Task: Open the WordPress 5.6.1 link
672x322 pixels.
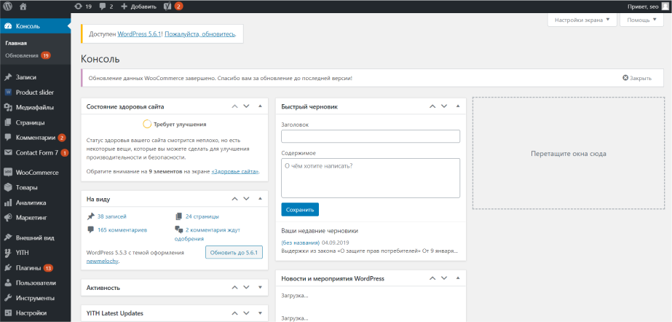Action: click(x=139, y=34)
